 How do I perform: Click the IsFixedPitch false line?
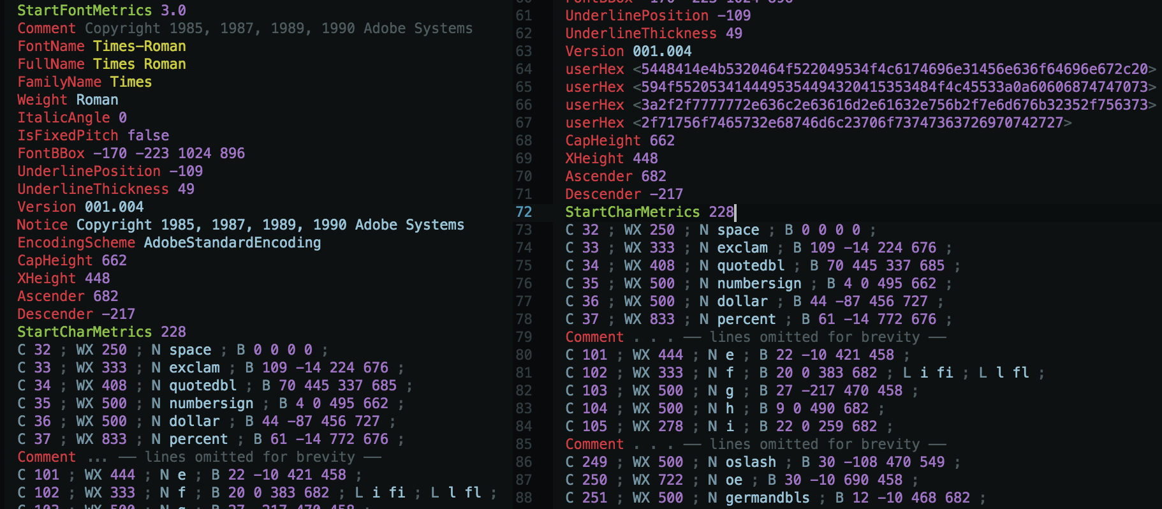[x=93, y=135]
